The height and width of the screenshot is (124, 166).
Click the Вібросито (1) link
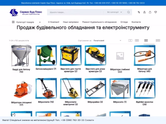tap(120, 102)
